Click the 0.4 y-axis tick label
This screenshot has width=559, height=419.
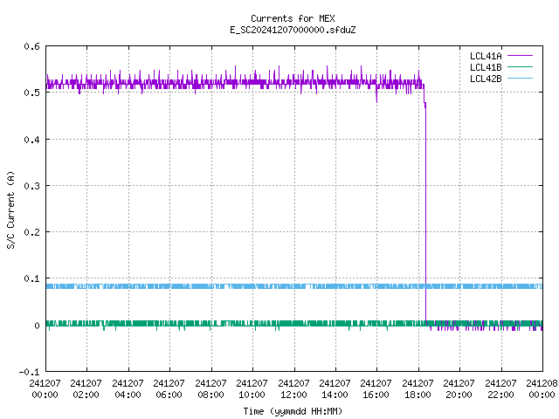pos(31,140)
